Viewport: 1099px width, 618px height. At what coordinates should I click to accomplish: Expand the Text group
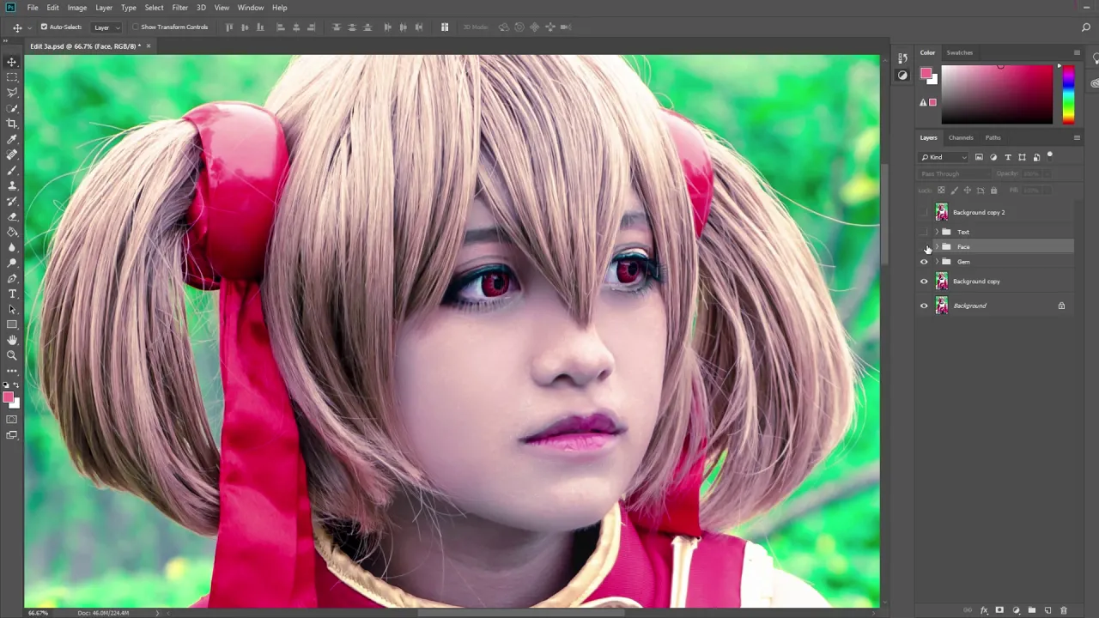click(x=937, y=232)
